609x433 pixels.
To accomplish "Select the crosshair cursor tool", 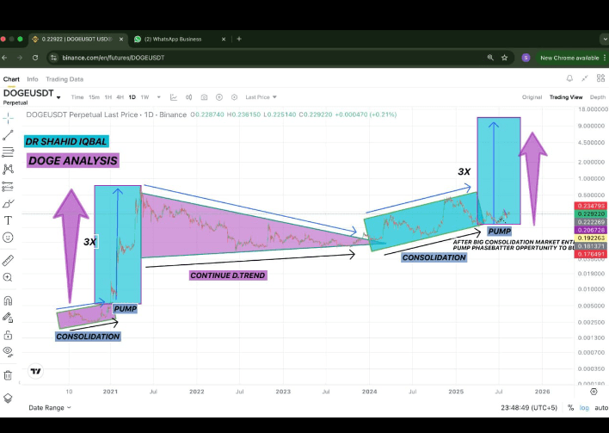I will (x=8, y=118).
